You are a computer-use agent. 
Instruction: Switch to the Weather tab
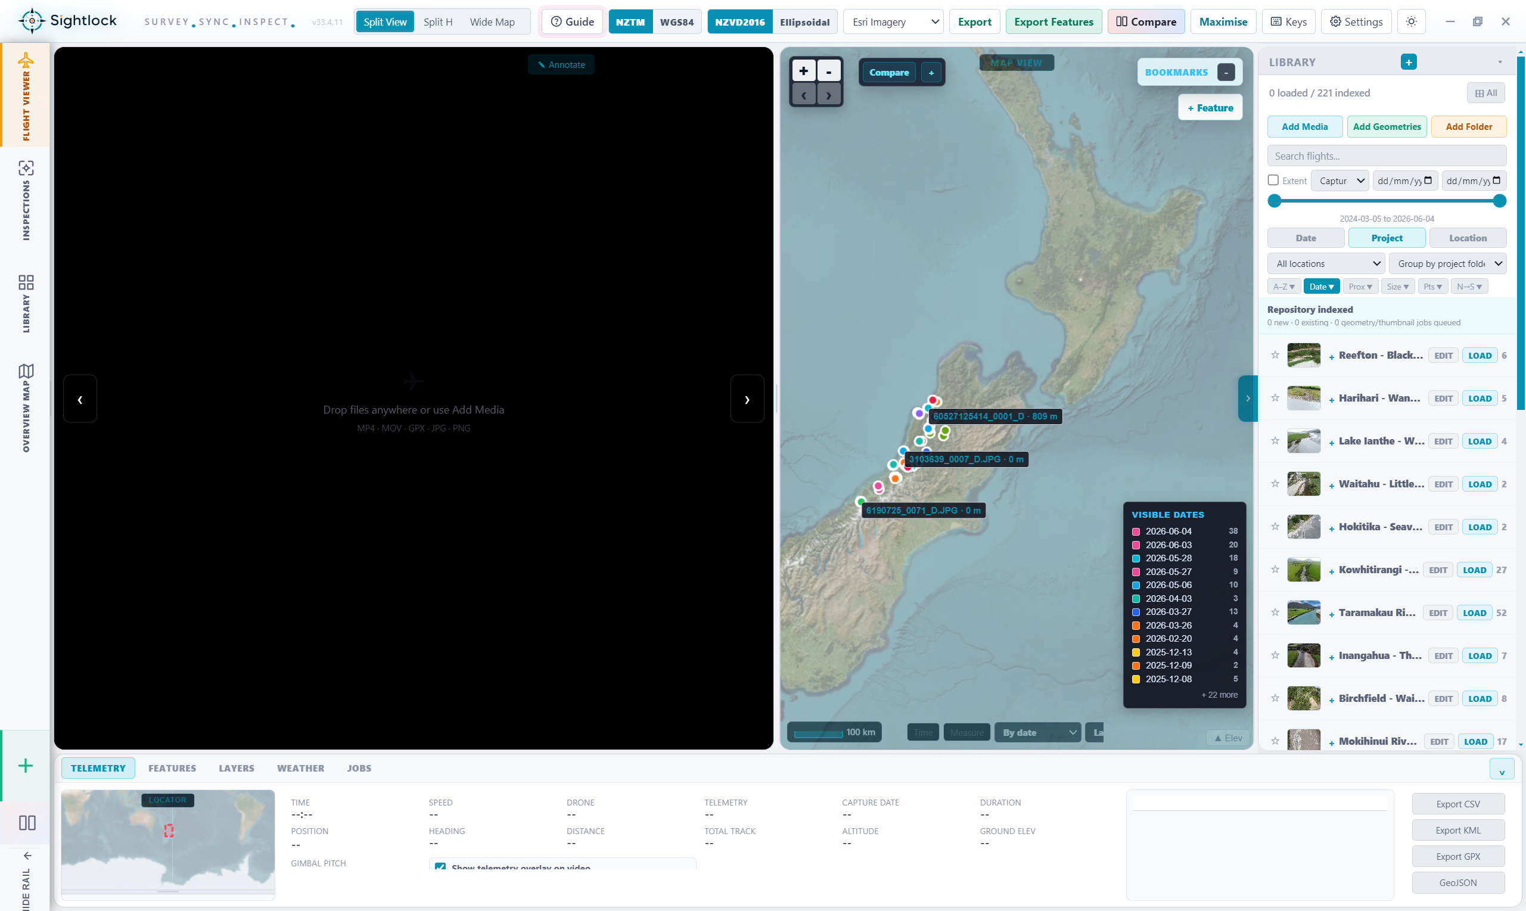pyautogui.click(x=300, y=769)
